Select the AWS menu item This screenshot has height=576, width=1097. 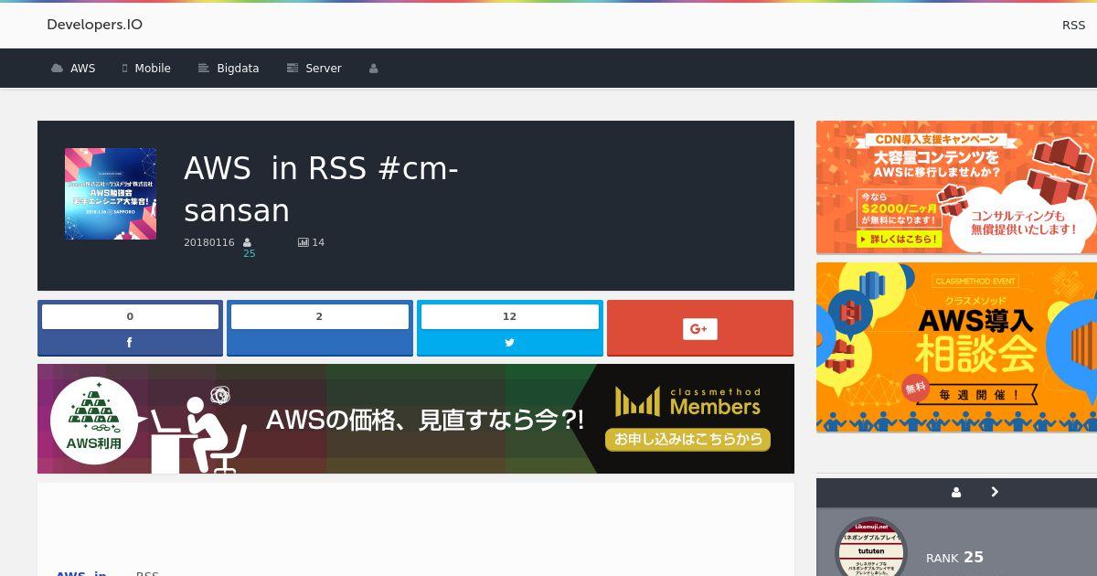73,69
